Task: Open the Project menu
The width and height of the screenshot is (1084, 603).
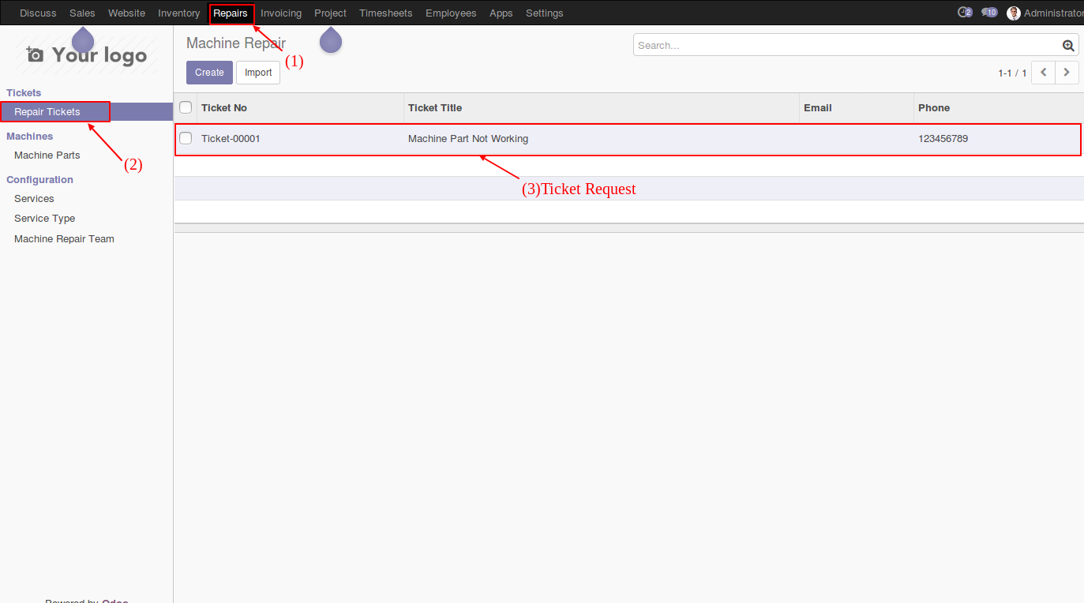Action: pyautogui.click(x=330, y=13)
